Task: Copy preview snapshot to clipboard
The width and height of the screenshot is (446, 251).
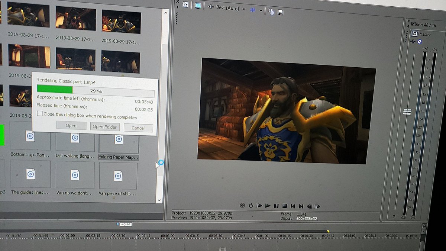Action: [x=271, y=12]
